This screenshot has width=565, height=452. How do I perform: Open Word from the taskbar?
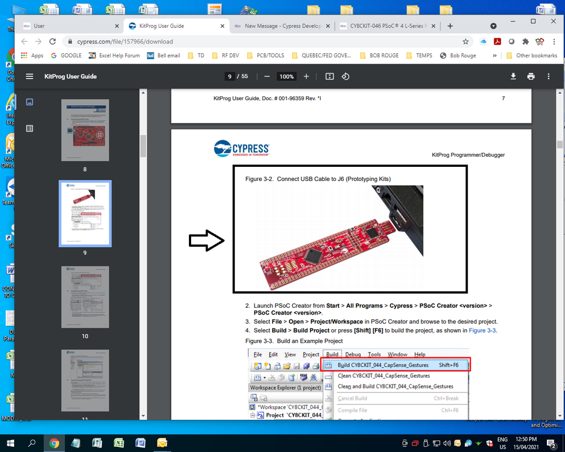[140, 443]
